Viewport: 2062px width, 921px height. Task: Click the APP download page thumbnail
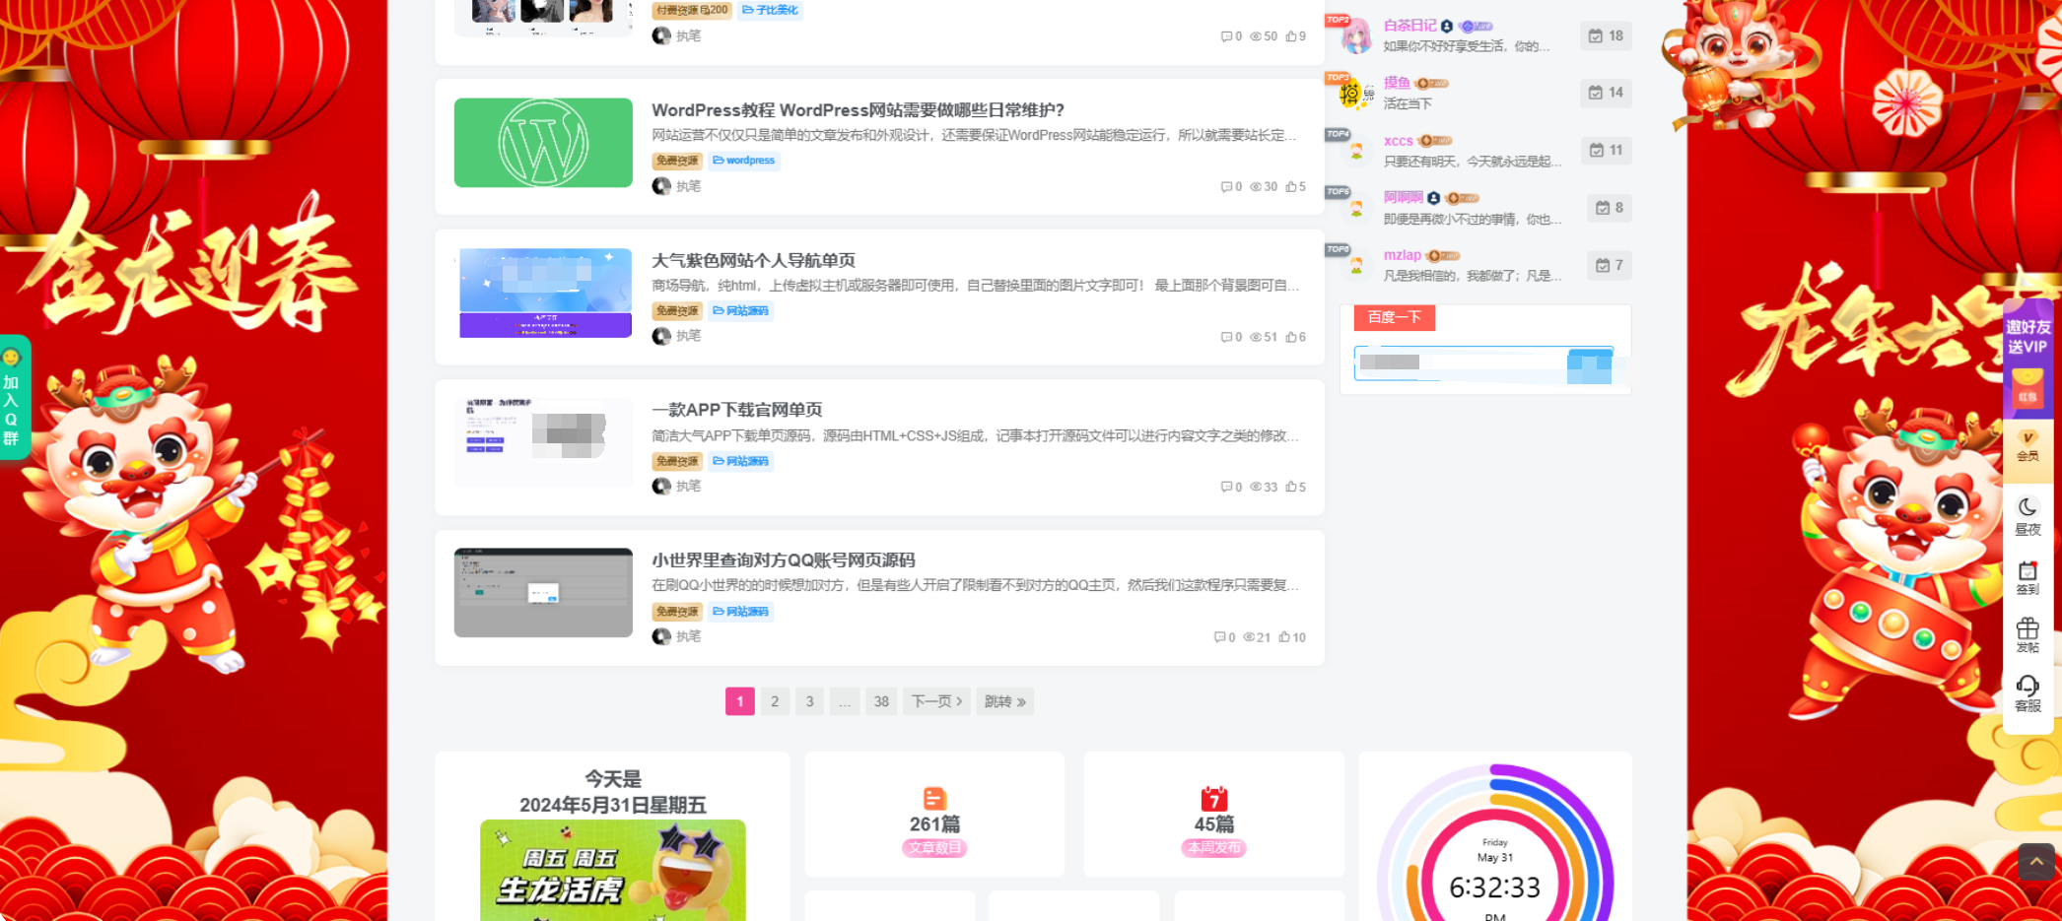pyautogui.click(x=543, y=442)
